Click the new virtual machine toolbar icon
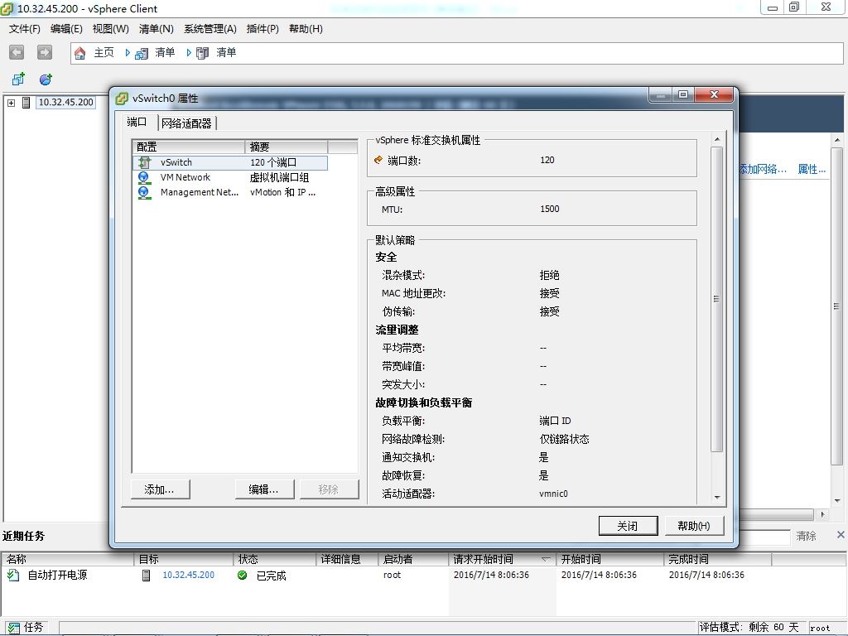The image size is (848, 636). coord(18,79)
